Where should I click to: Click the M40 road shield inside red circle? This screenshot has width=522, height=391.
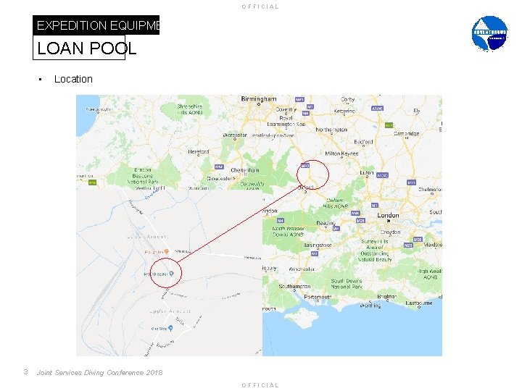305,165
